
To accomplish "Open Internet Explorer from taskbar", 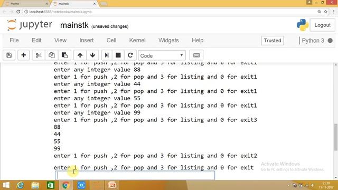I will tap(20, 185).
